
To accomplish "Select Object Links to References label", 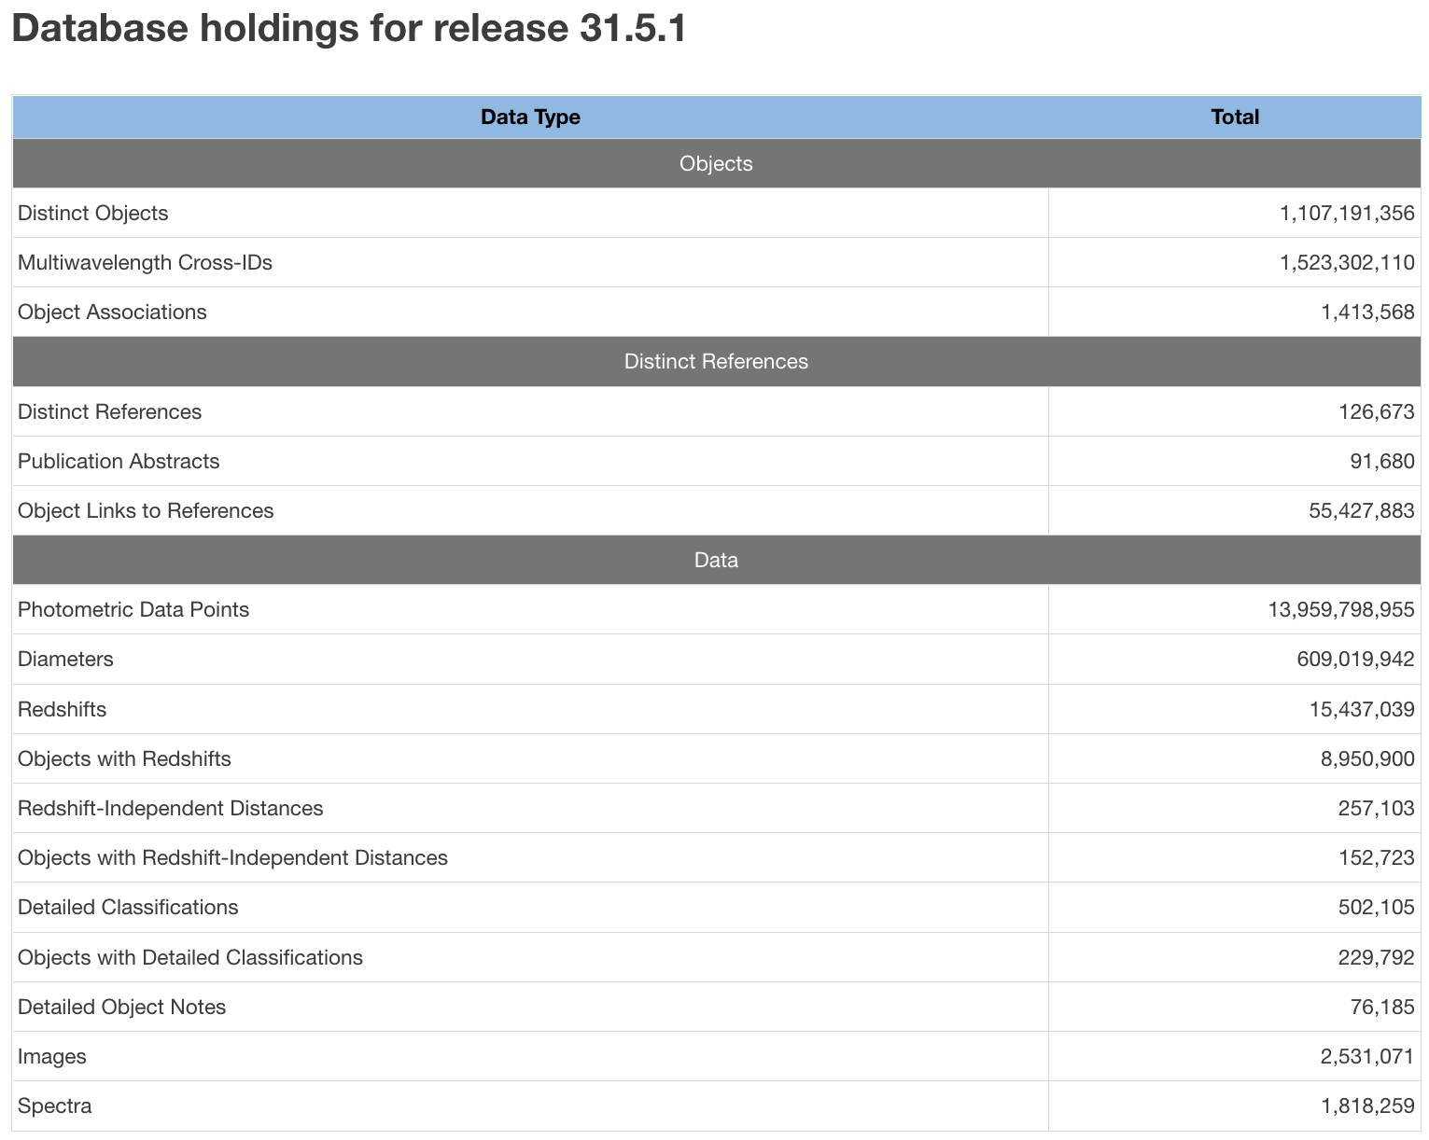I will tap(146, 510).
